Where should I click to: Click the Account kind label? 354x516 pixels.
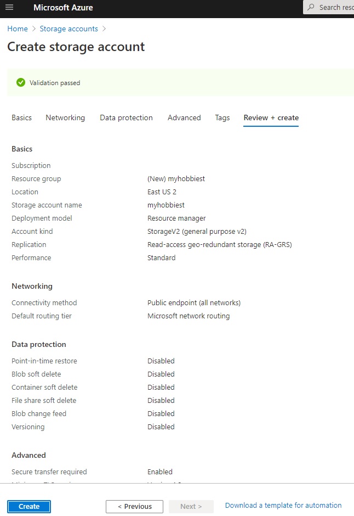pos(32,231)
